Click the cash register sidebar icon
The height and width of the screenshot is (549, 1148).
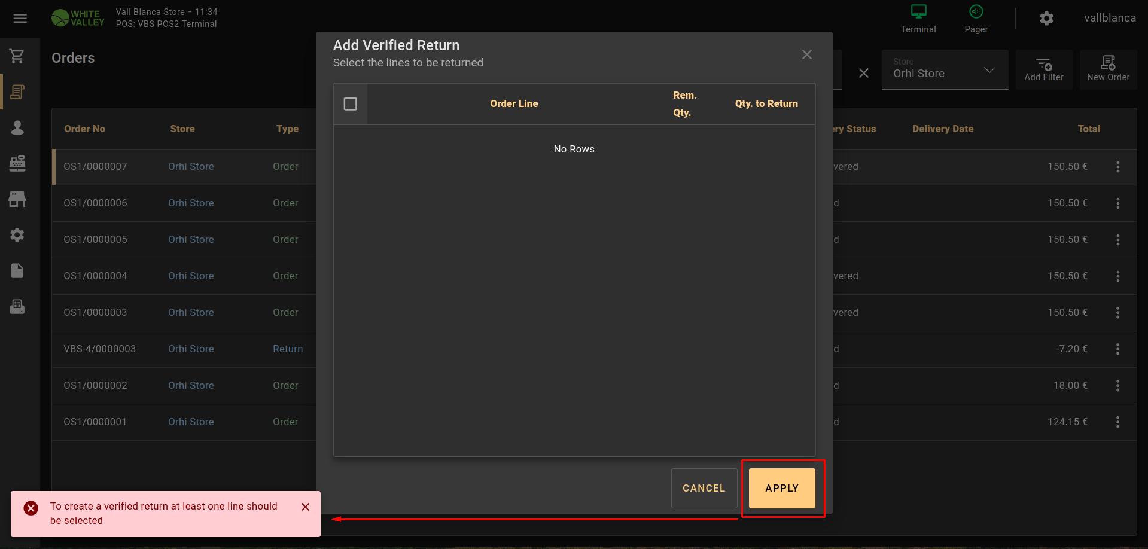point(17,163)
